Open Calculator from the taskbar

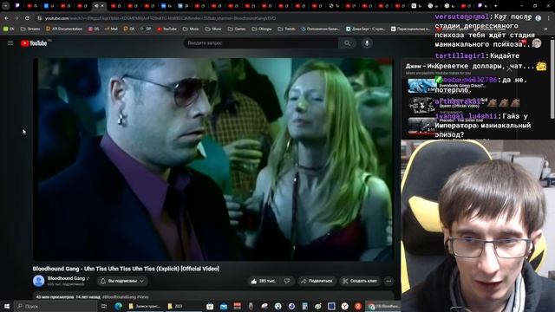coord(304,306)
